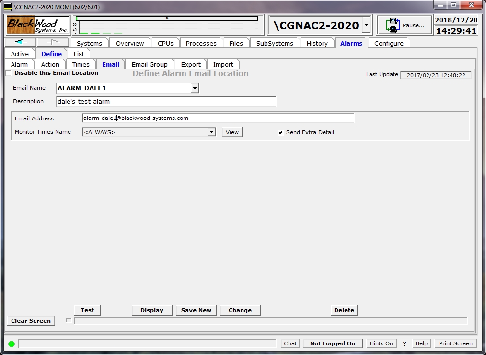The image size is (486, 355).
Task: Click the Delete button
Action: click(x=344, y=310)
